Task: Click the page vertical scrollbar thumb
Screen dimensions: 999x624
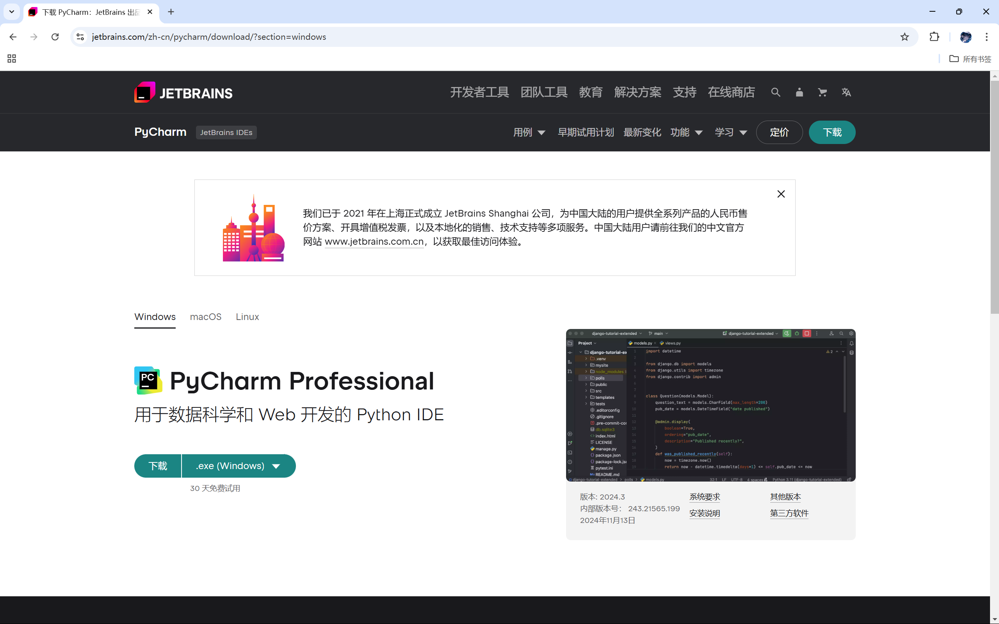Action: 994,197
